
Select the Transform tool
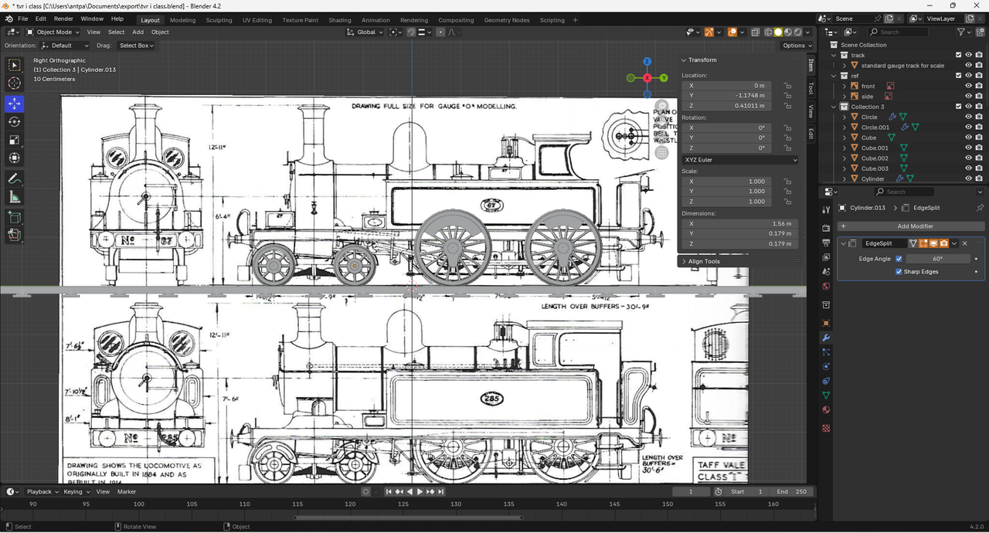pos(15,158)
